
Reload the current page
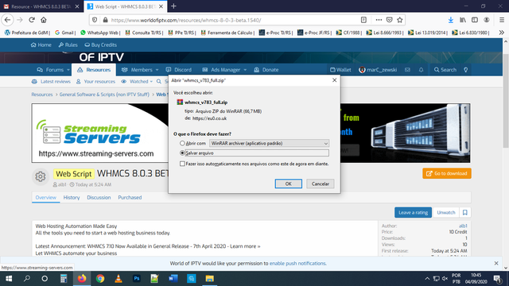pos(32,20)
